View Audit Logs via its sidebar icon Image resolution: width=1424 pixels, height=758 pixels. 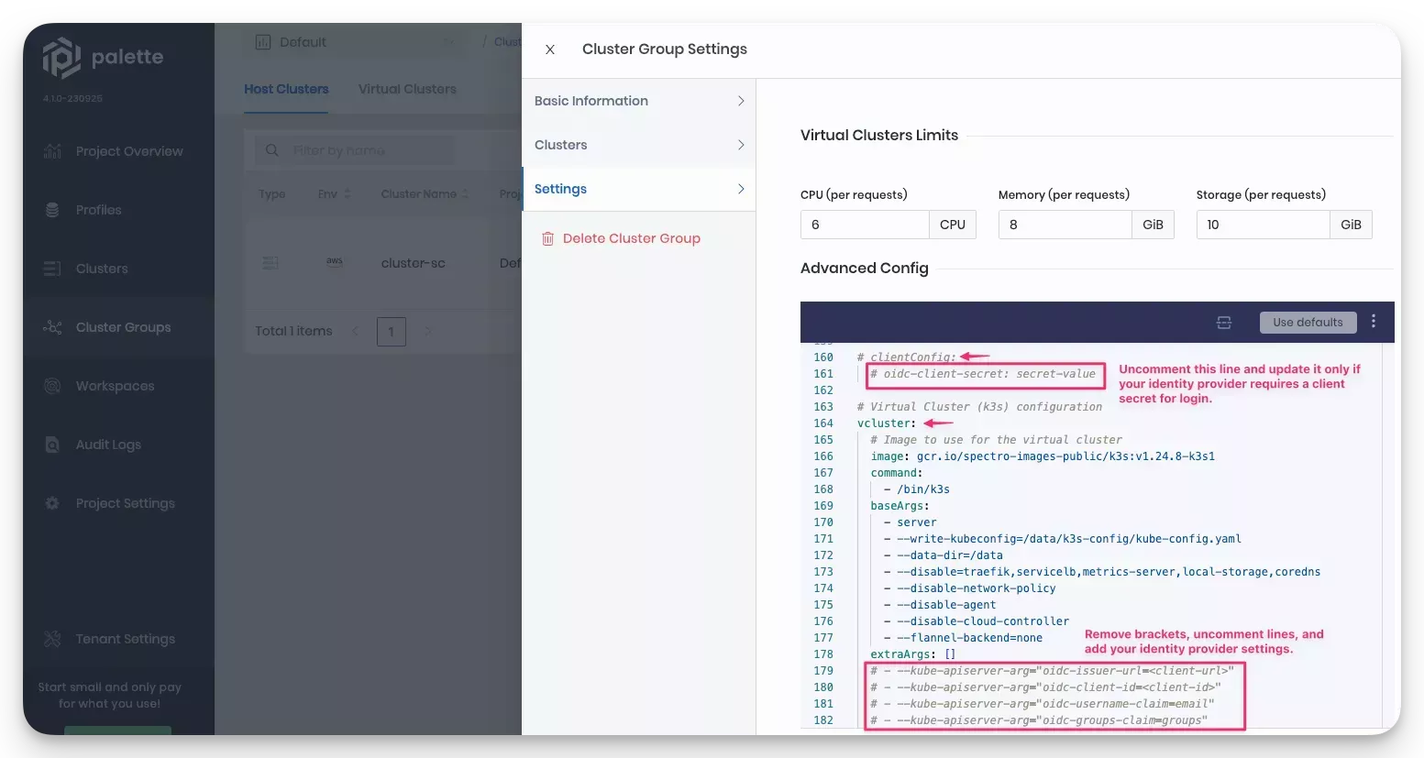coord(53,445)
